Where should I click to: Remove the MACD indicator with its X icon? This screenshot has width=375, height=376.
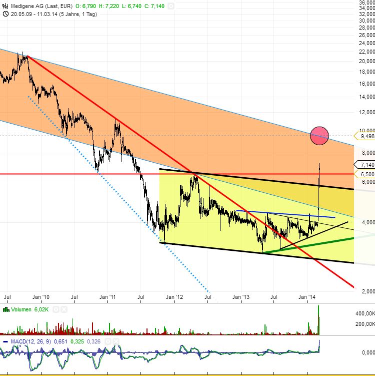point(115,341)
